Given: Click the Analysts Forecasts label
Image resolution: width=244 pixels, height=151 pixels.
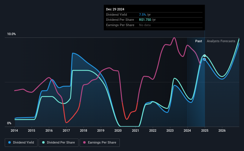Looking at the screenshot, I should [x=221, y=41].
